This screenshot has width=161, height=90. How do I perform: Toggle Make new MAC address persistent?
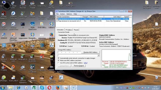coord(59,60)
